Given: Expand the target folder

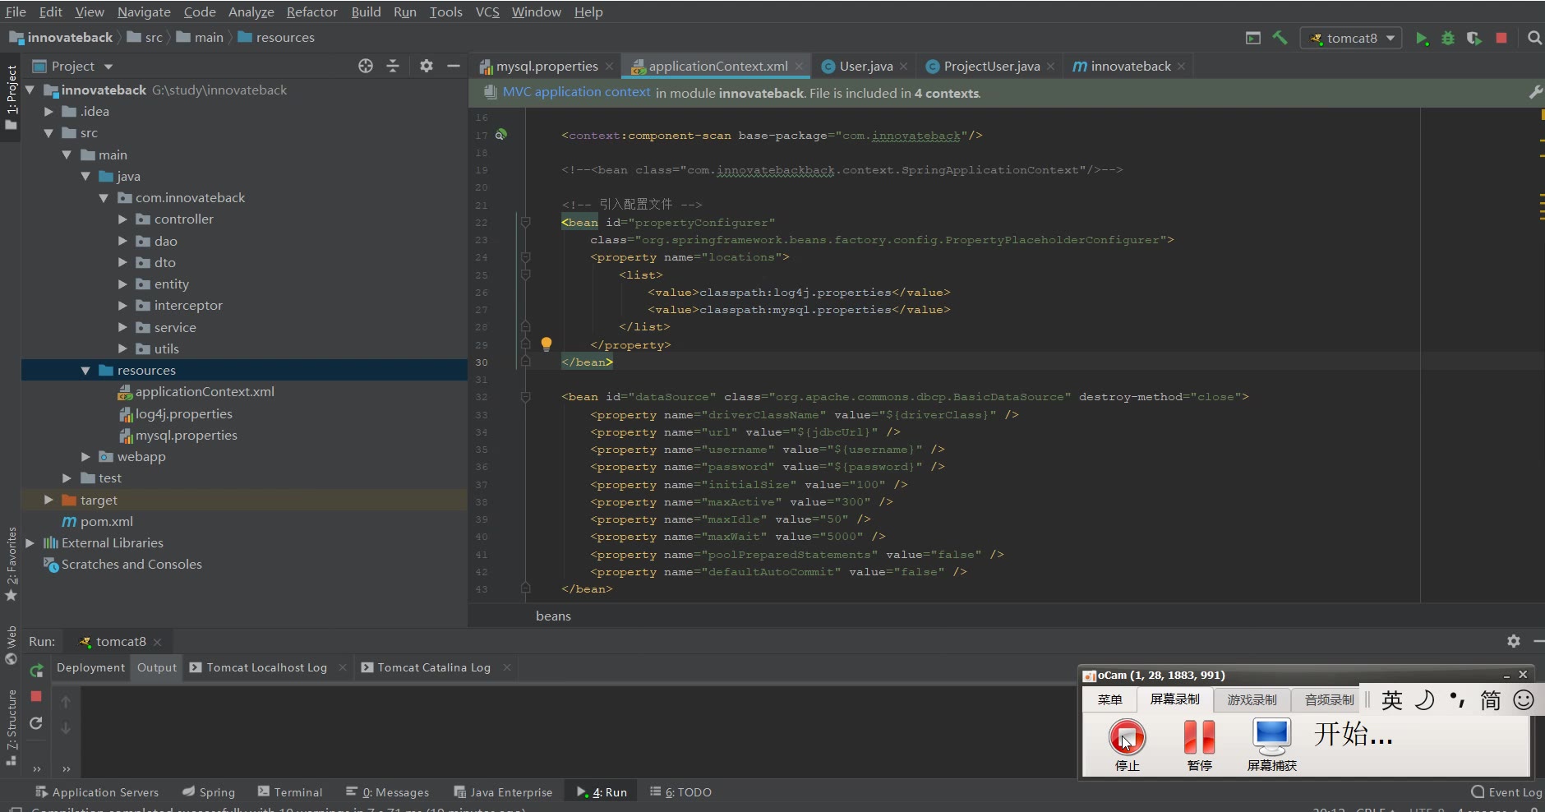Looking at the screenshot, I should (x=48, y=500).
